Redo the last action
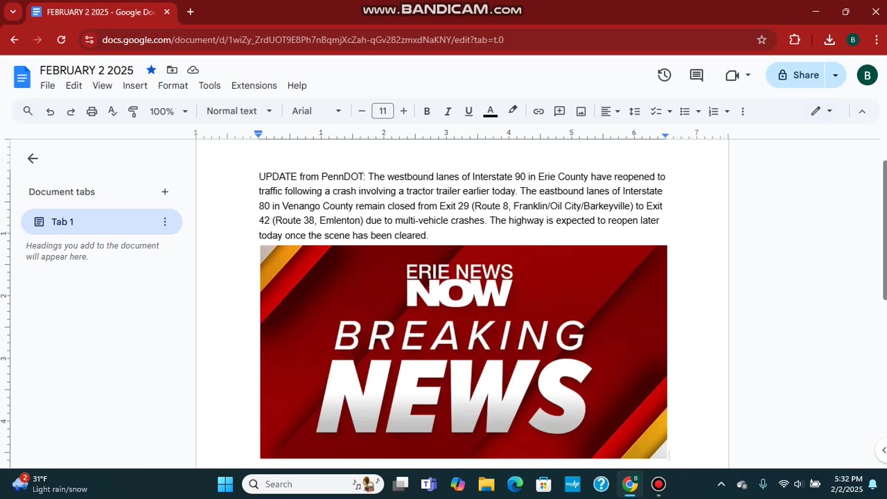Viewport: 887px width, 499px height. 71,111
